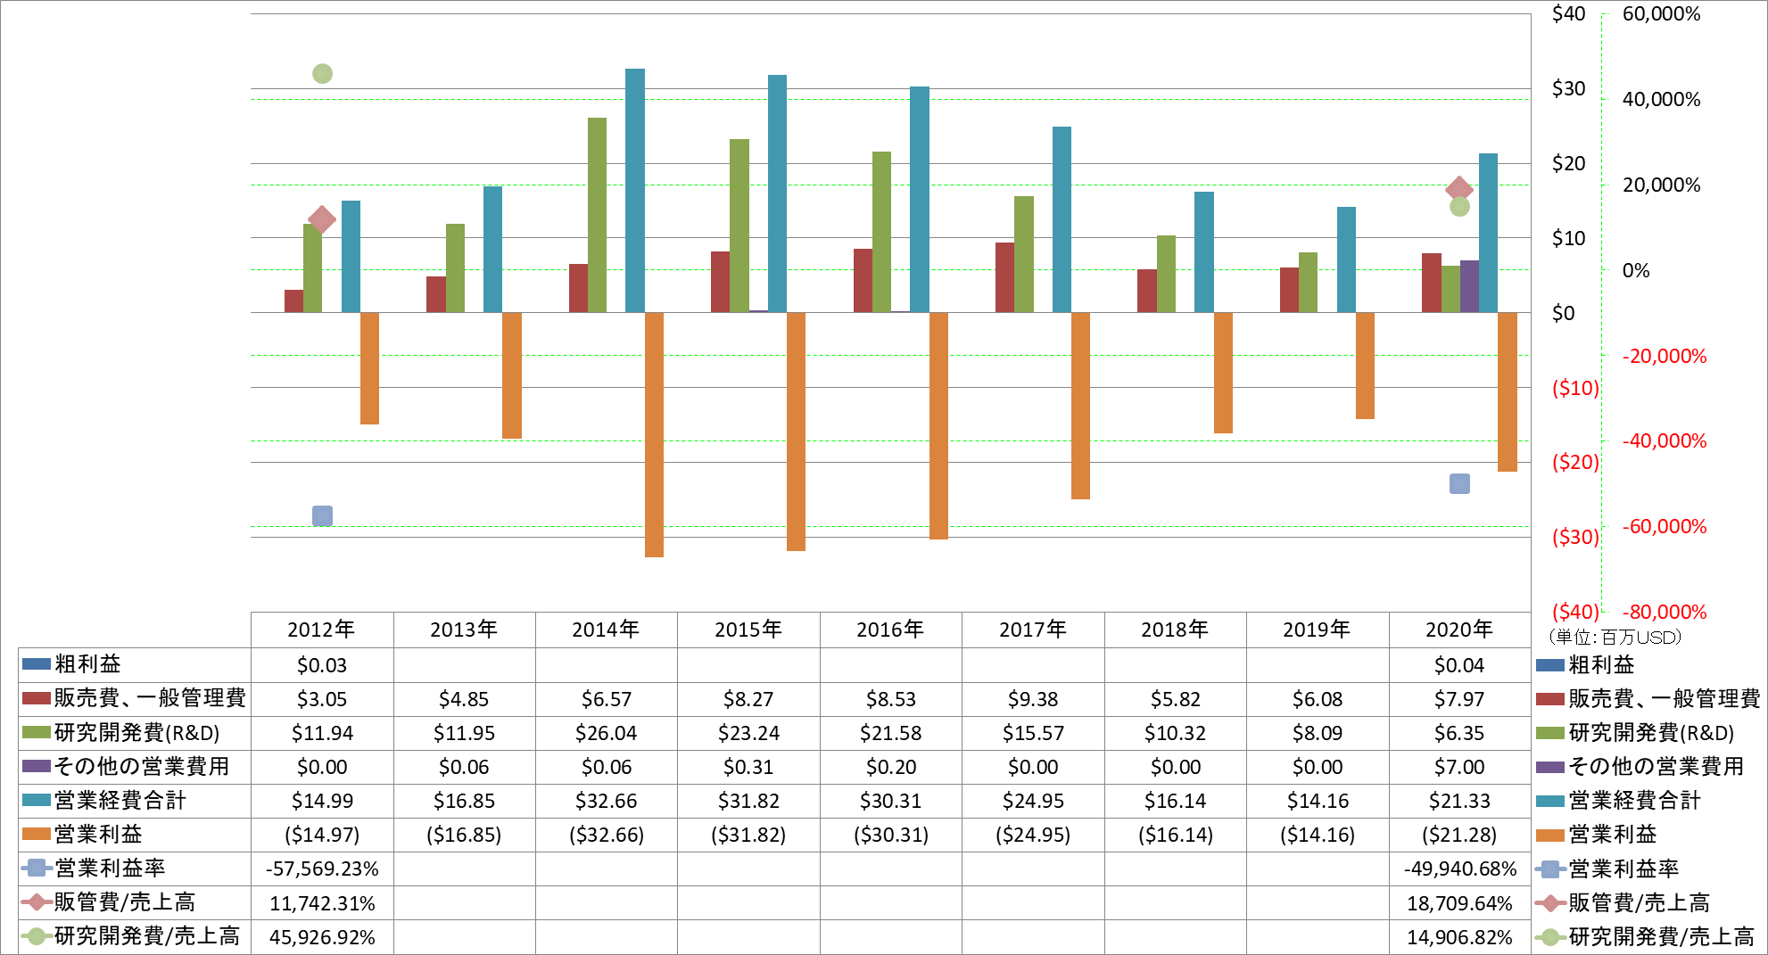Click the 営業利益率 square marker legend on left

pos(37,868)
